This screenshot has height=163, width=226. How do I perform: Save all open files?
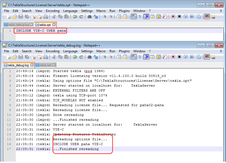pos(26,17)
